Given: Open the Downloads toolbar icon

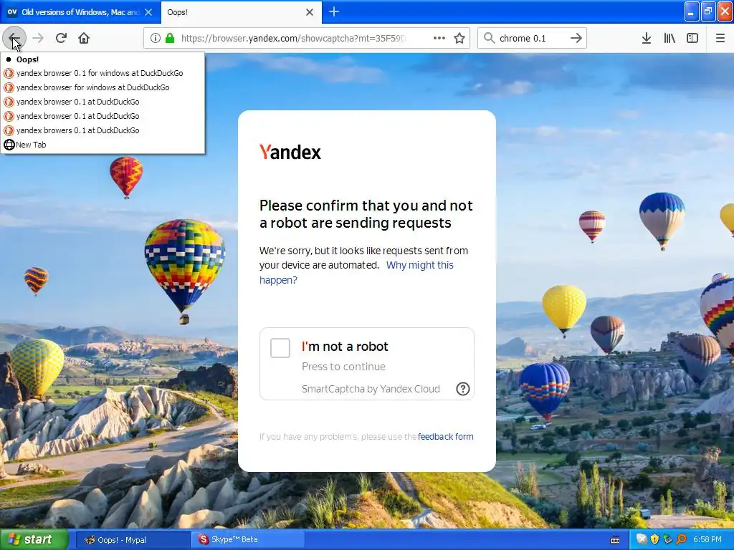Looking at the screenshot, I should click(647, 38).
